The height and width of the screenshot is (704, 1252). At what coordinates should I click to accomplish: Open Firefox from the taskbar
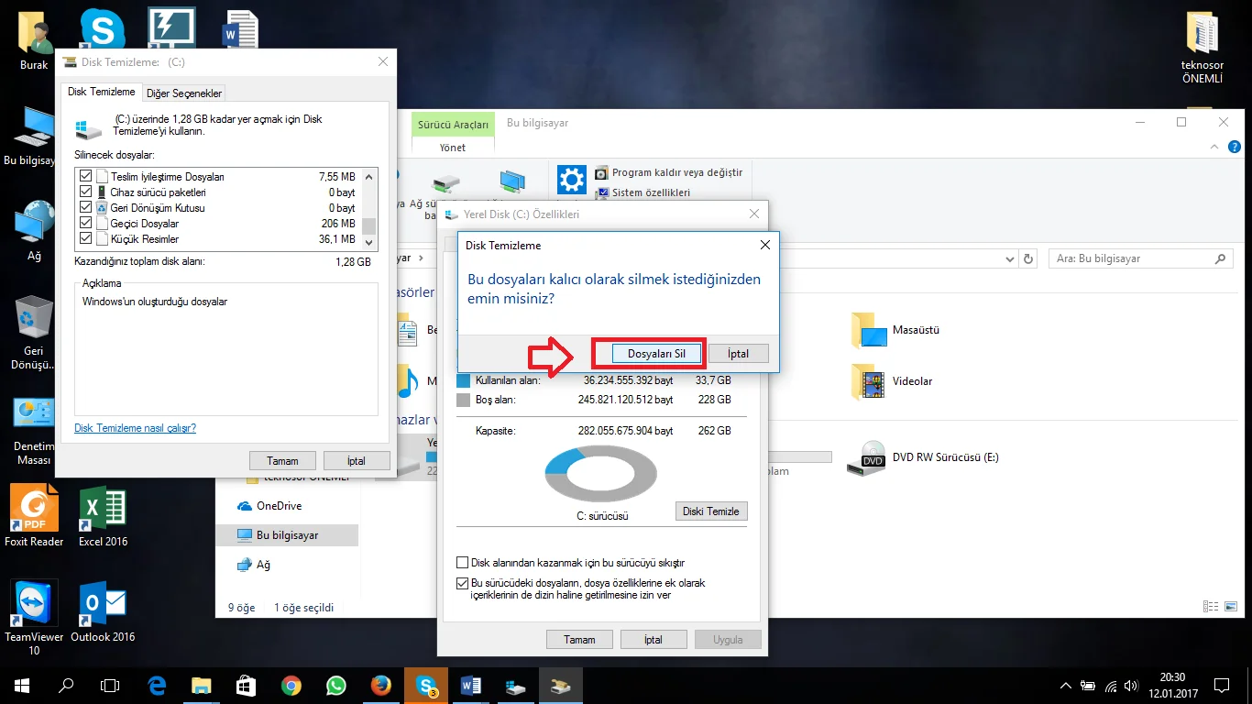(x=381, y=686)
